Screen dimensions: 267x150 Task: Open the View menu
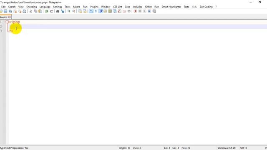(21, 7)
